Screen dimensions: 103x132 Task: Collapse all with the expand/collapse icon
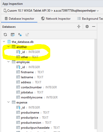pos(79,27)
